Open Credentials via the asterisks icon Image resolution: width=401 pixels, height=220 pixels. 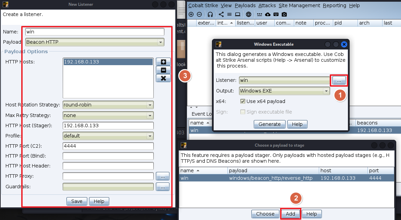click(259, 15)
